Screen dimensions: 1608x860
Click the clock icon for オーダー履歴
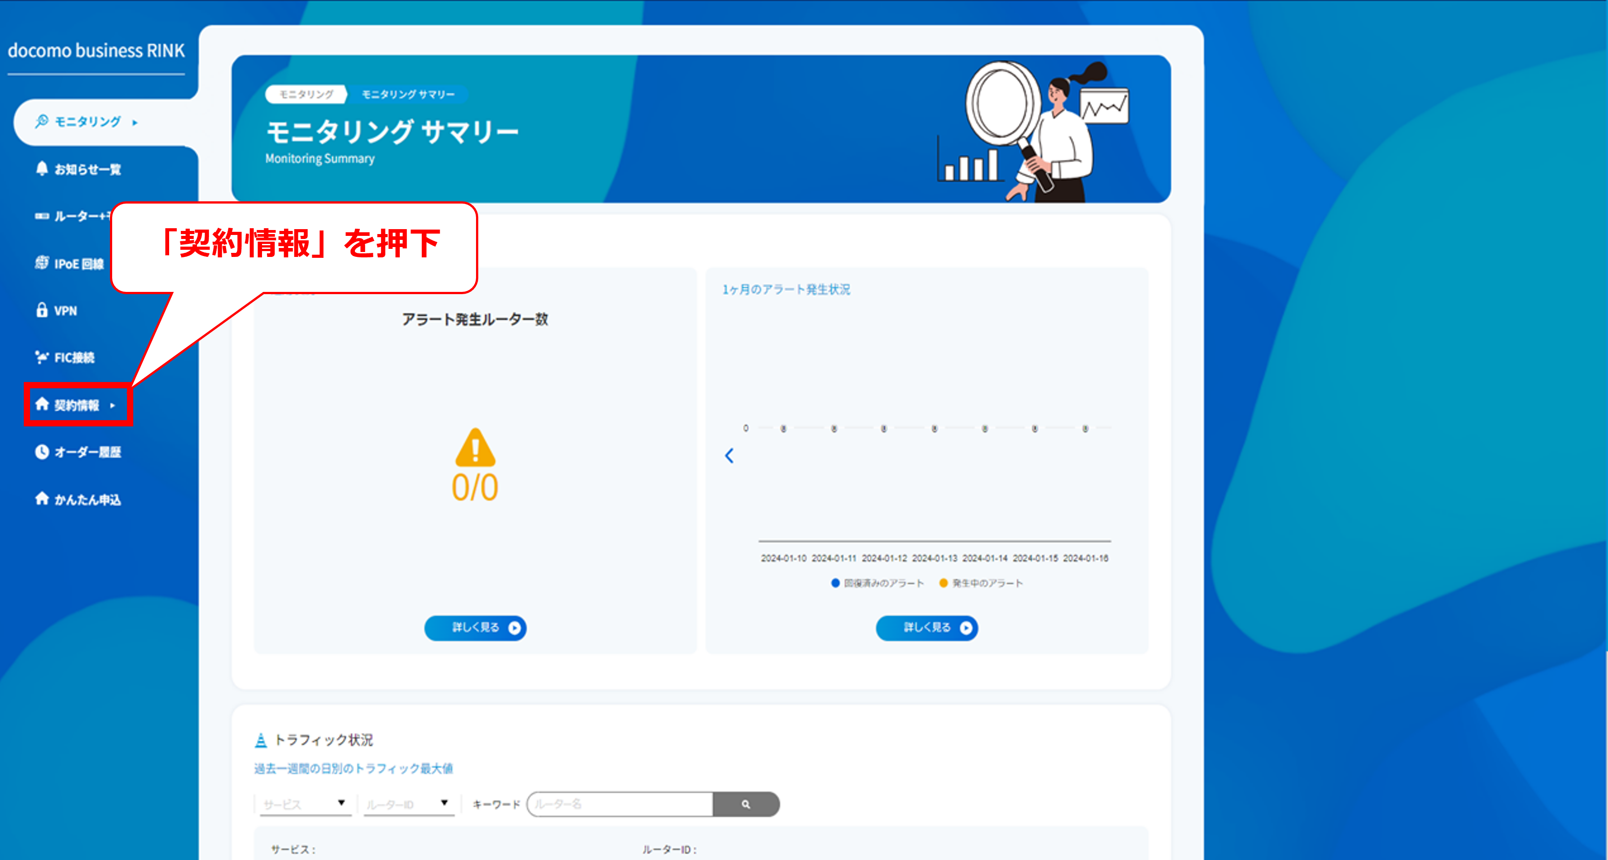[41, 452]
